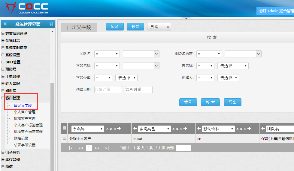Image resolution: width=294 pixels, height=171 pixels.
Task: Collapse the sidebar with the double-arrow icon
Action: click(x=5, y=24)
